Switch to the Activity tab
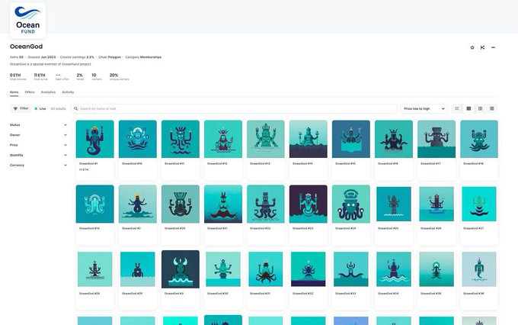 (x=68, y=92)
